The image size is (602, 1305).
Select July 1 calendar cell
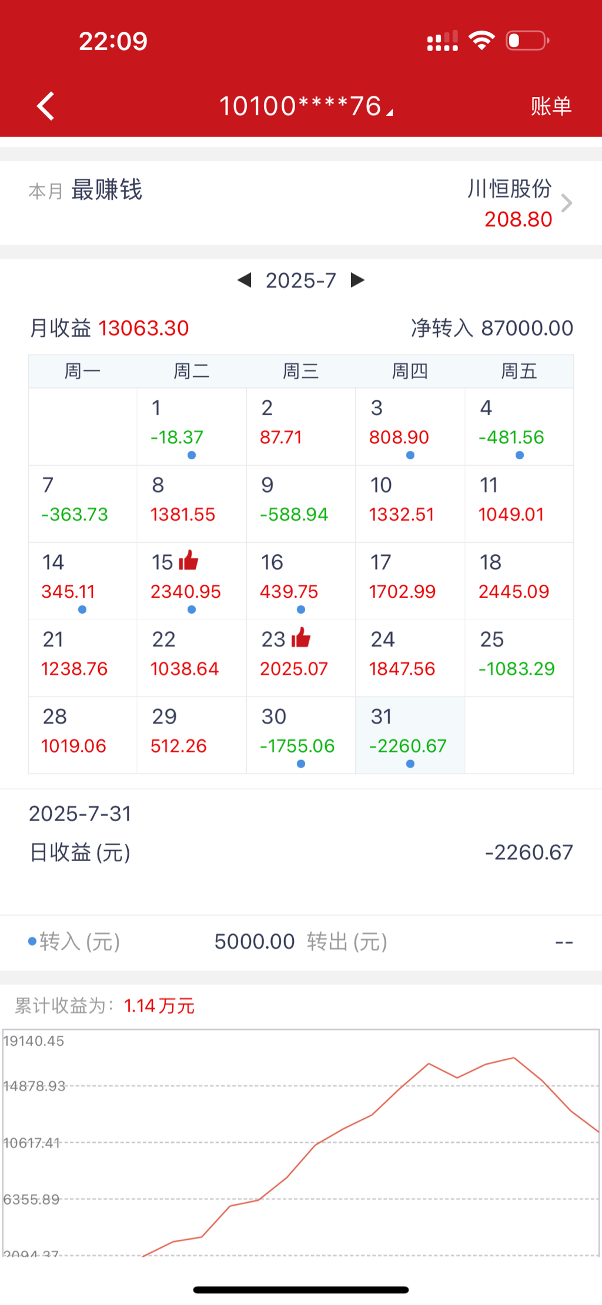tap(191, 426)
